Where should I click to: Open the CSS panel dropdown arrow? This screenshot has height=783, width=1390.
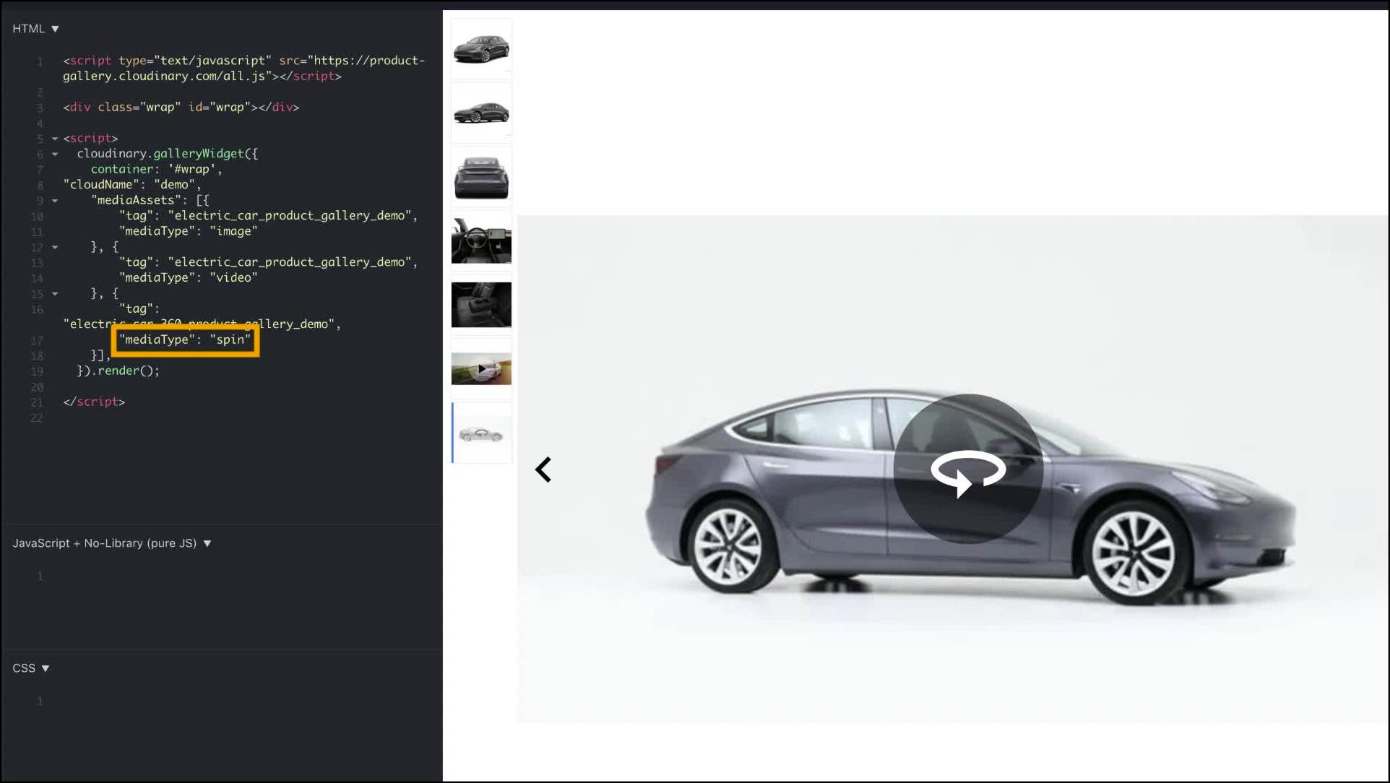[46, 668]
